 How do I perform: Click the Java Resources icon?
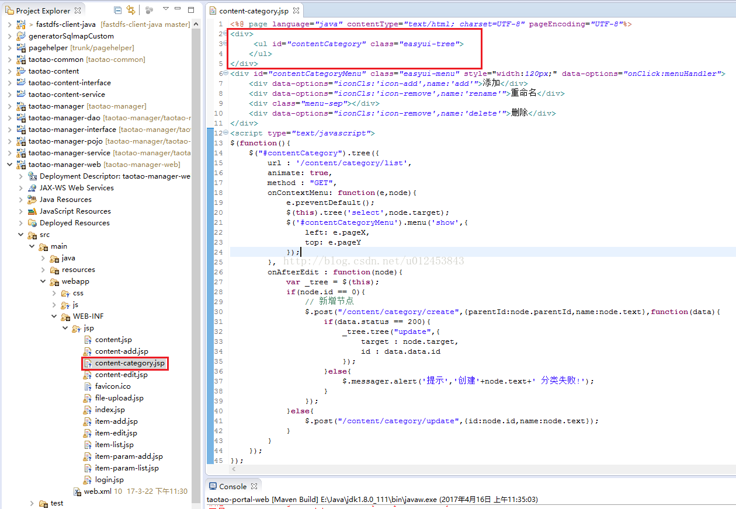pos(33,199)
